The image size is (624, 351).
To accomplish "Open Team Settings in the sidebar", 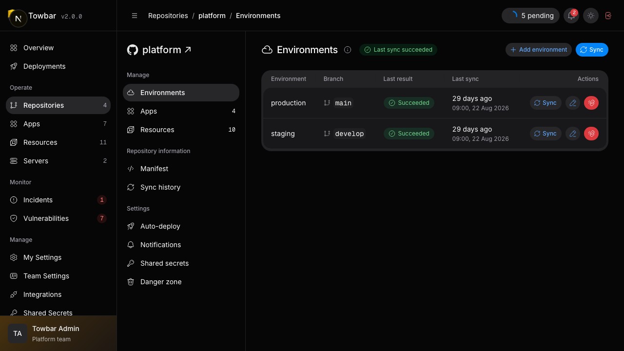I will (58, 276).
